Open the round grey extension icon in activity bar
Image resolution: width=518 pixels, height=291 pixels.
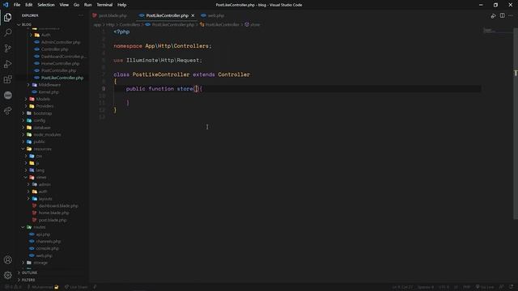[7, 95]
